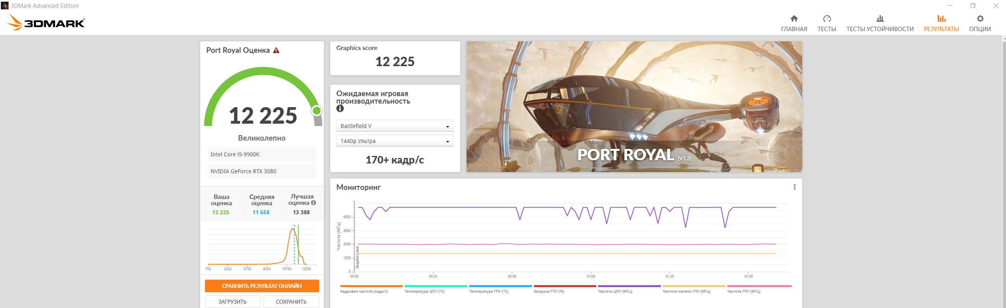Click the Graphics score label
Screen dimensions: 1006x308
coord(357,48)
